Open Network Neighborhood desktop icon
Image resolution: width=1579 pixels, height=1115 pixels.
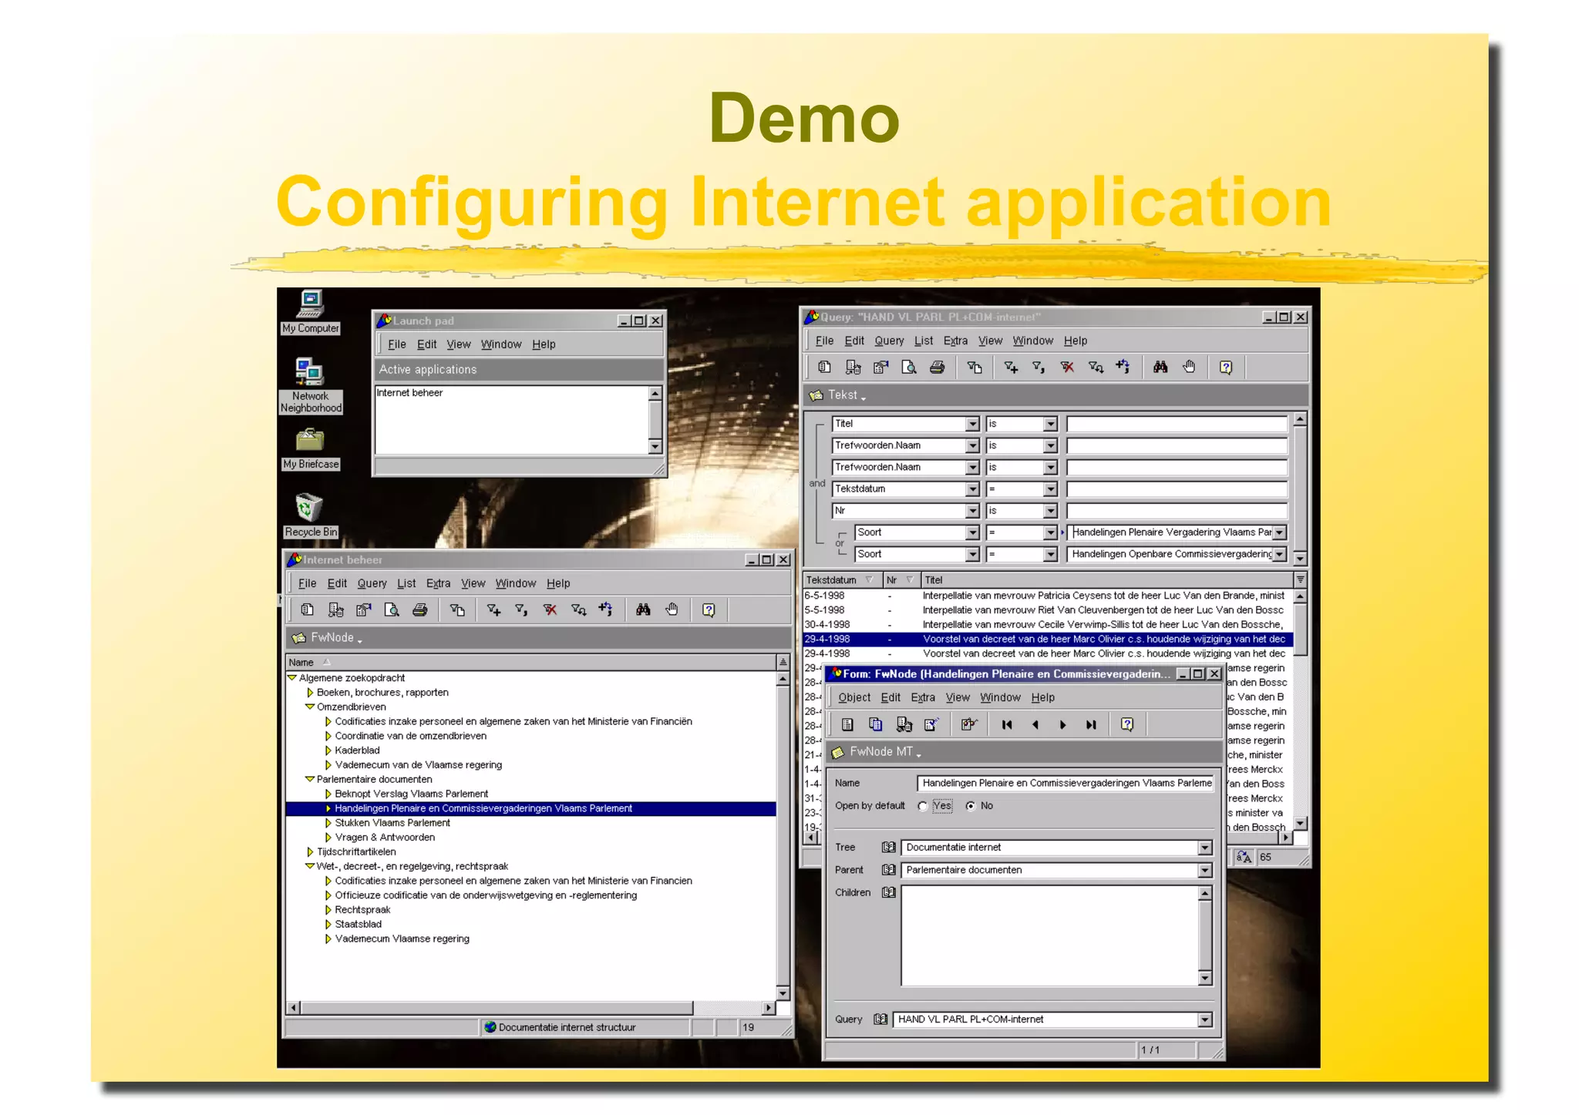point(310,385)
